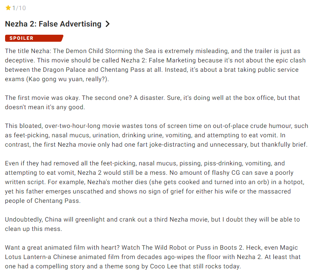The image size is (313, 275).
Task: Click the name 'Coco Lee' in the last paragraph
Action: tap(164, 266)
